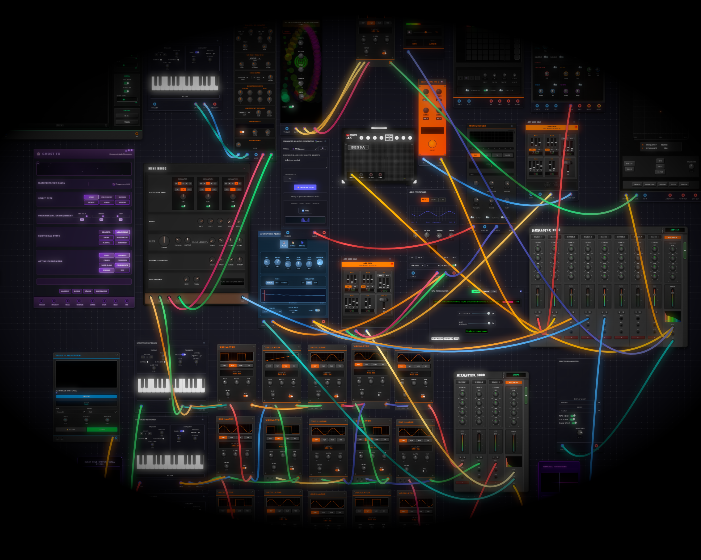The height and width of the screenshot is (560, 701).
Task: Select the BANSHEE spirit type
Action: 122,197
